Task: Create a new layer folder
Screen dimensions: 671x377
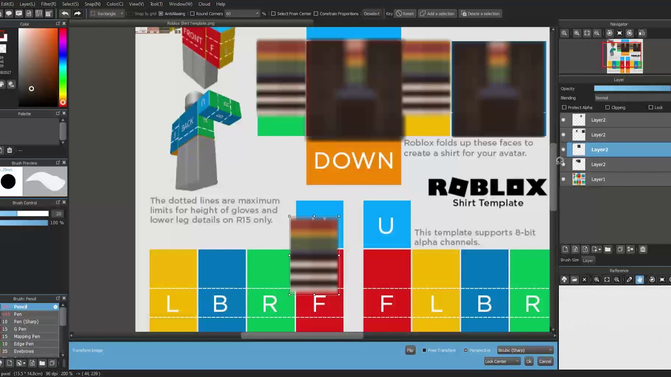Action: coord(608,249)
